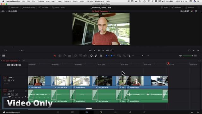Stop playback
202x114 pixels.
99,50
